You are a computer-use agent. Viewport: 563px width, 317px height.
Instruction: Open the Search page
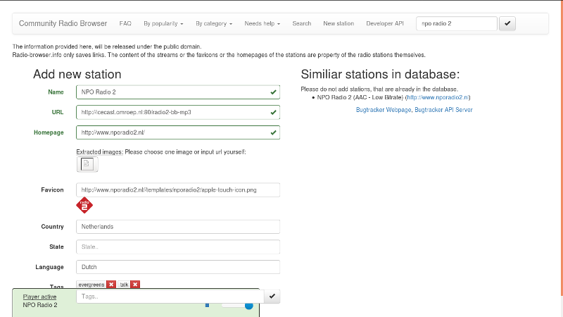[x=302, y=23]
